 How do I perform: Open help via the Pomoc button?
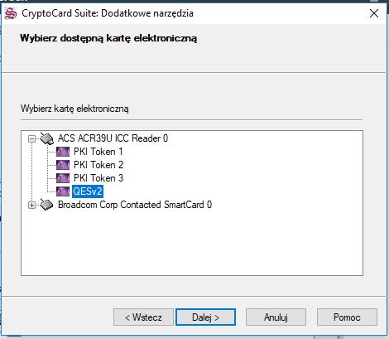(347, 317)
